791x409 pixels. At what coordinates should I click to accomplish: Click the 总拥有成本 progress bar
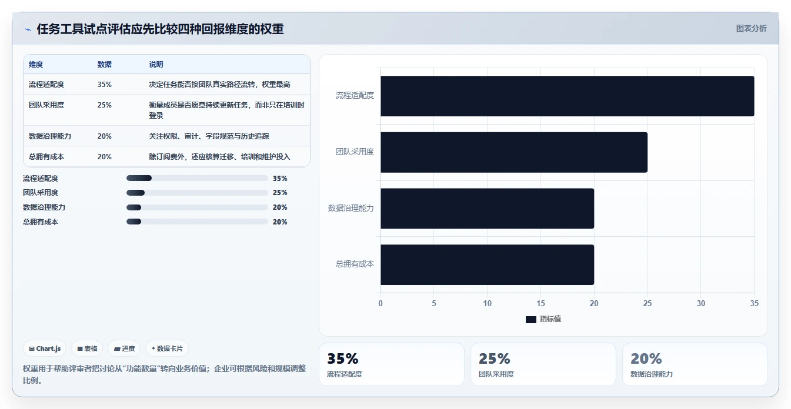pyautogui.click(x=197, y=222)
